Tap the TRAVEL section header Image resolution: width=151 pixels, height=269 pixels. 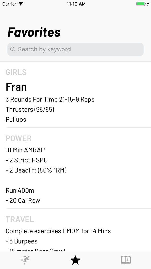click(20, 219)
